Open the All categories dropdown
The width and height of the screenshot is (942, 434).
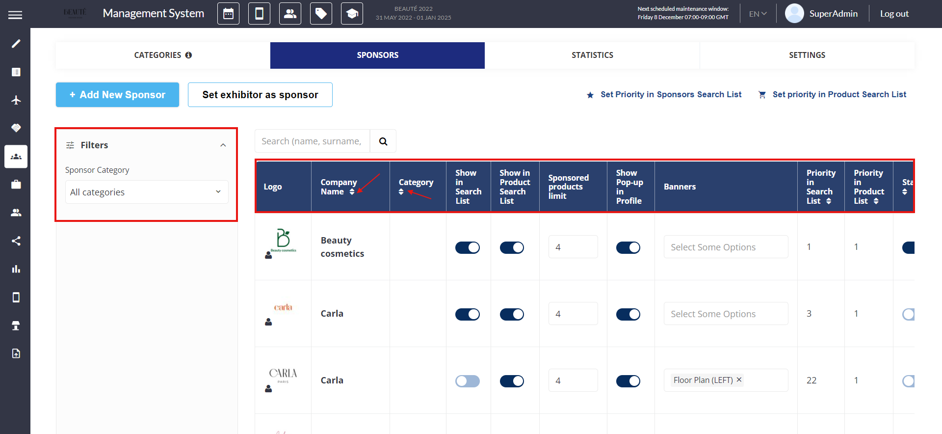[x=147, y=192]
